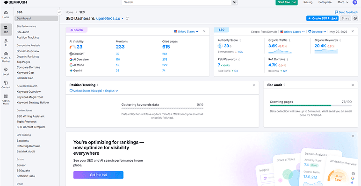Open SEO widget United States dropdown
This screenshot has width=361, height=186.
point(292,31)
